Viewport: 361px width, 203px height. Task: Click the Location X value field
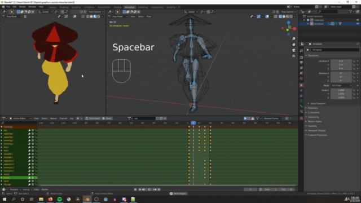pos(341,61)
